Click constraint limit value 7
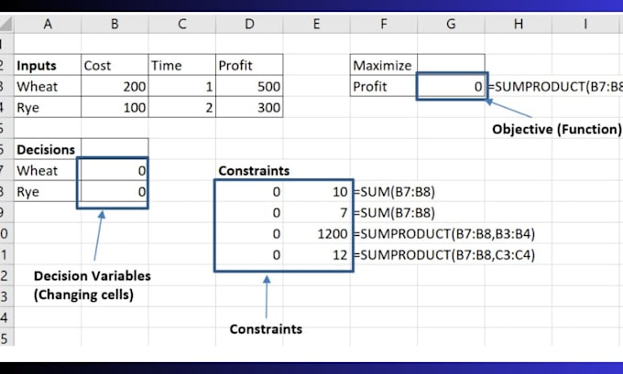The height and width of the screenshot is (374, 623). 316,212
